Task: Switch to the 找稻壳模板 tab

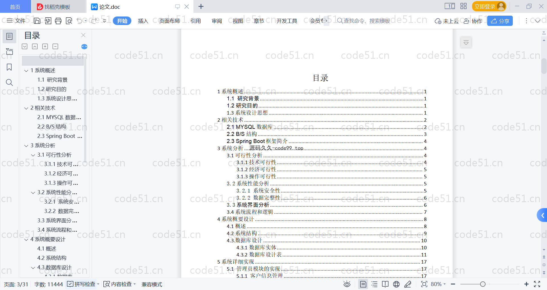Action: 58,7
